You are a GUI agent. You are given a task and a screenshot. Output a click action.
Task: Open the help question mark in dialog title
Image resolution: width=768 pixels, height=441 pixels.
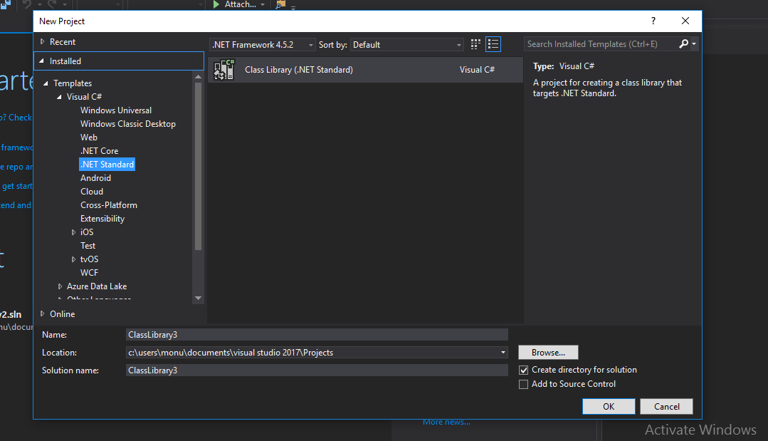653,21
